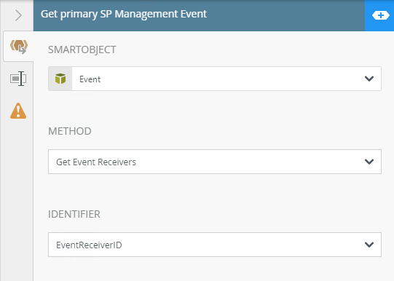Switch to the Properties tab icon

pos(18,79)
